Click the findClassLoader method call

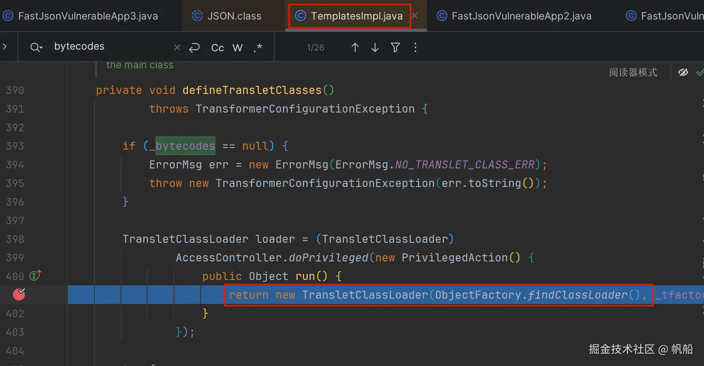pos(578,295)
